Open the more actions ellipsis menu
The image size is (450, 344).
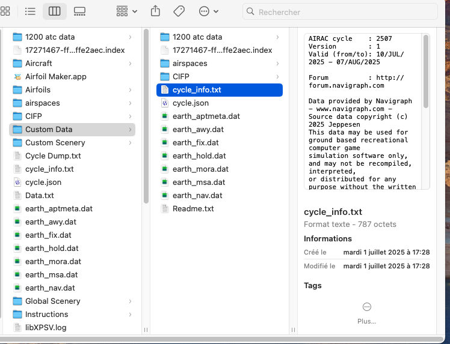pyautogui.click(x=208, y=11)
